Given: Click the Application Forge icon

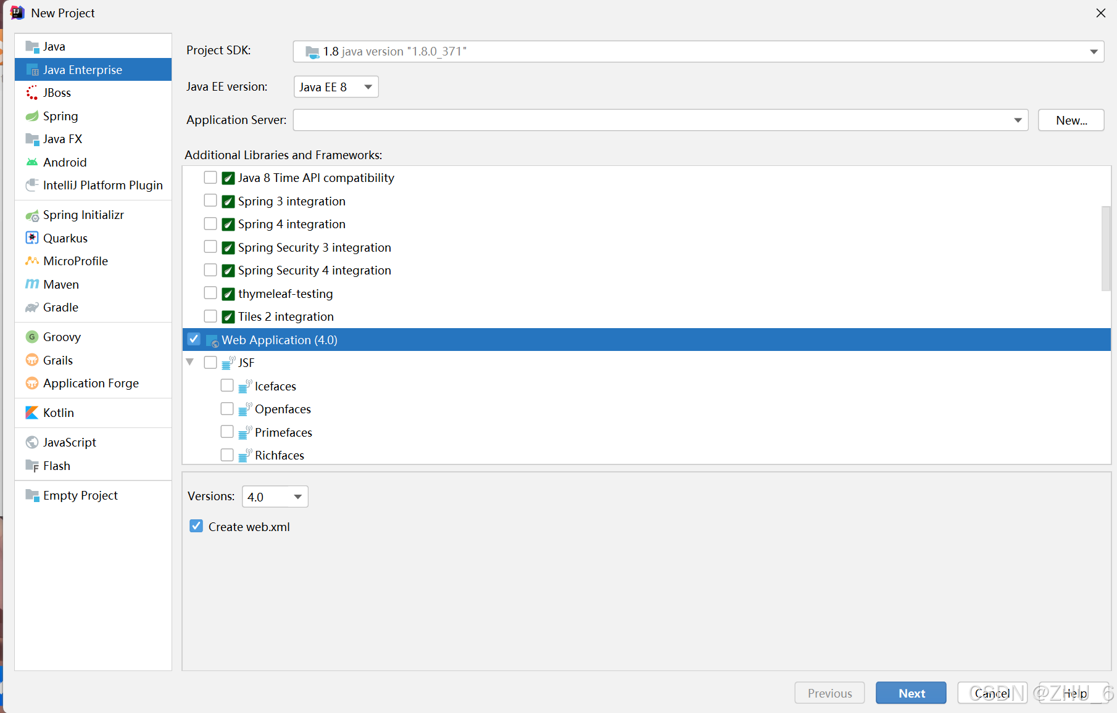Looking at the screenshot, I should pyautogui.click(x=32, y=384).
